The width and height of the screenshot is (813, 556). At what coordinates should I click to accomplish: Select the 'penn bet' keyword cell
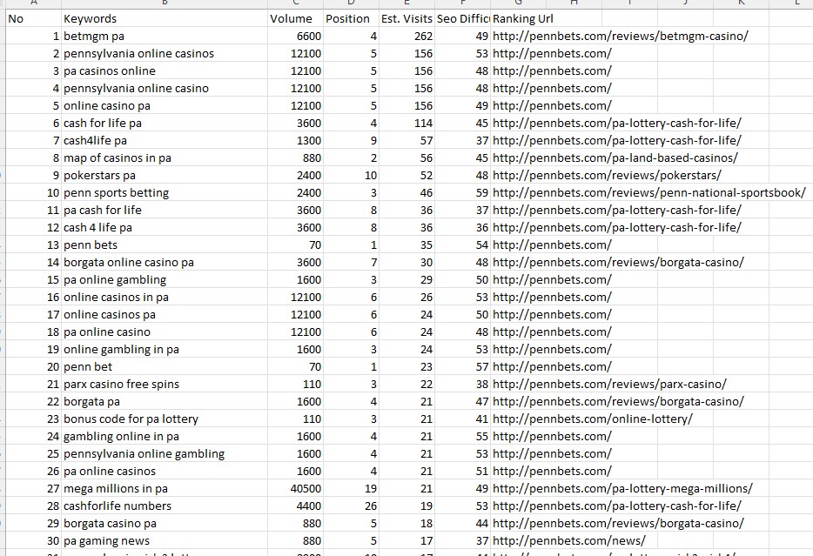[x=165, y=367]
